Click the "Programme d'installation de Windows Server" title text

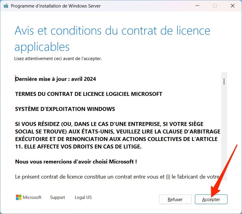click(56, 6)
